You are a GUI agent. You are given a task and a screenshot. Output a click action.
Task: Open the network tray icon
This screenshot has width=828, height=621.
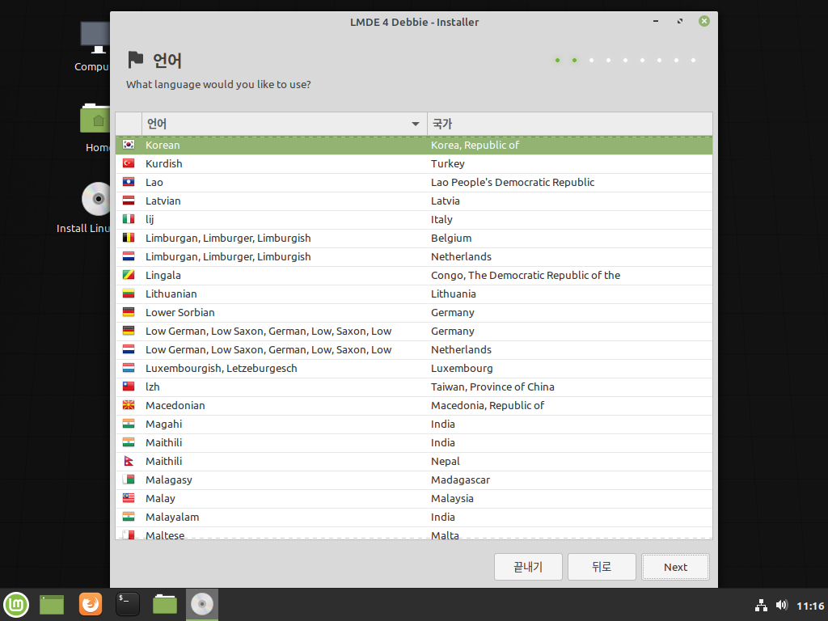(x=761, y=605)
